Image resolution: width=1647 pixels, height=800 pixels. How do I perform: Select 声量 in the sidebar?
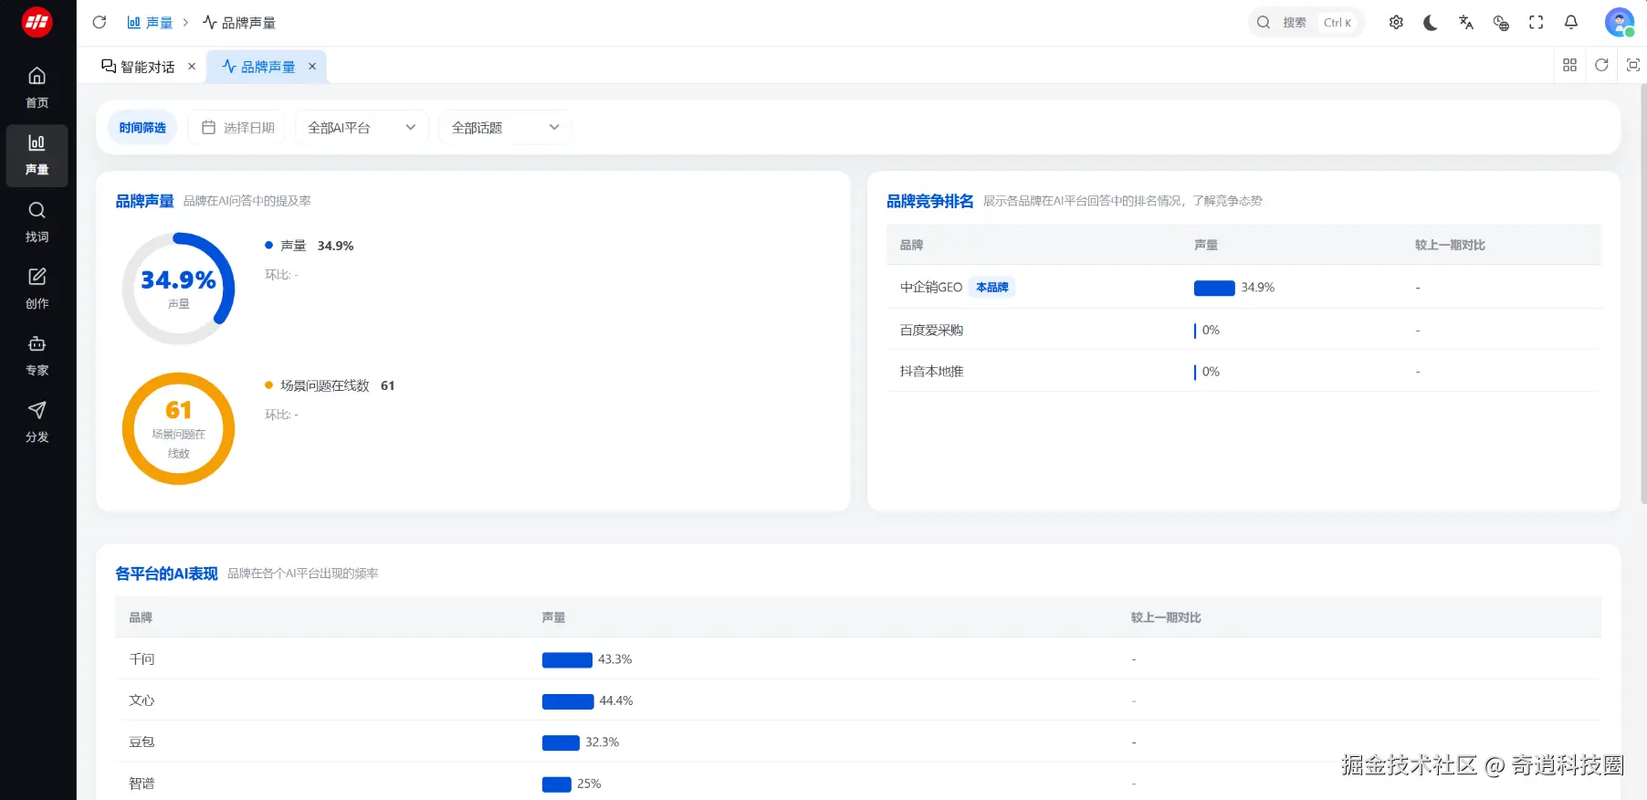click(x=37, y=155)
